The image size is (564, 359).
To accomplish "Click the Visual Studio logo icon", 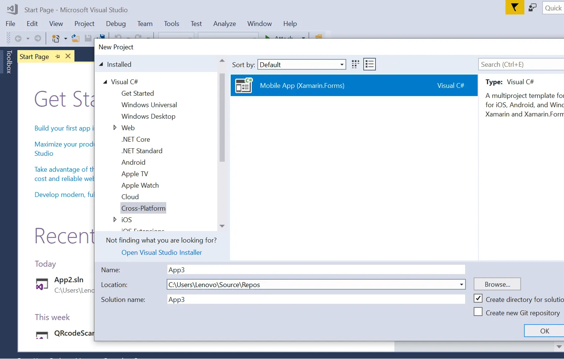I will click(x=13, y=9).
